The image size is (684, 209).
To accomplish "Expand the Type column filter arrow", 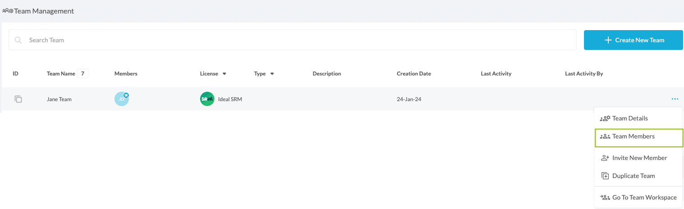I will pos(272,74).
